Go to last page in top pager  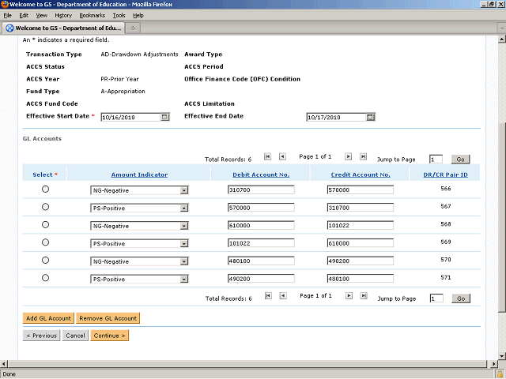(363, 157)
